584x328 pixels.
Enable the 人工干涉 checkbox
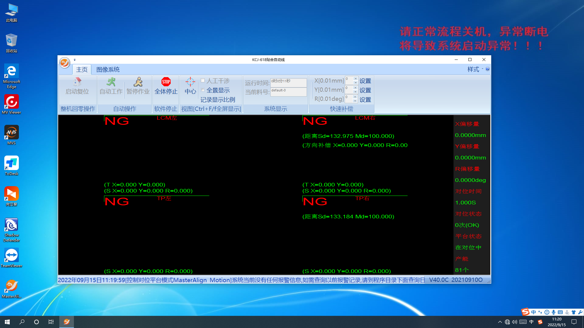click(203, 80)
